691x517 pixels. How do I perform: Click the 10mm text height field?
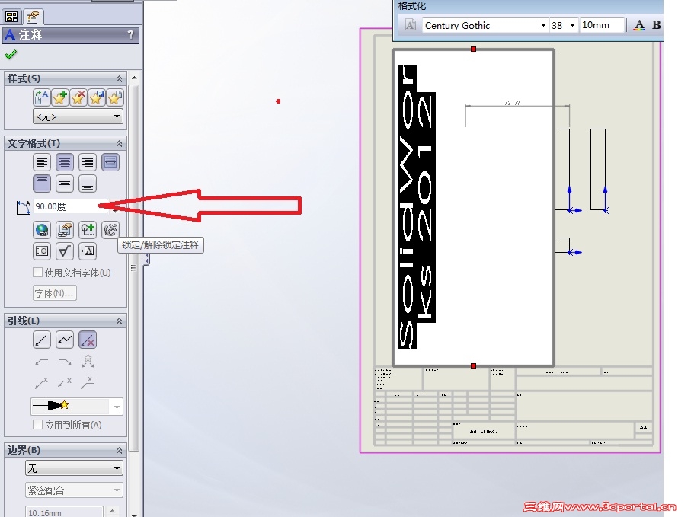coord(602,25)
